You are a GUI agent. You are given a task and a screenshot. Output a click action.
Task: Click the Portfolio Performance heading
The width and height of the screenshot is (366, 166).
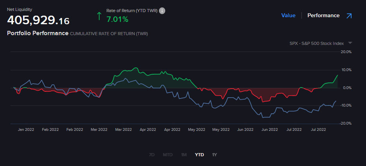click(37, 34)
